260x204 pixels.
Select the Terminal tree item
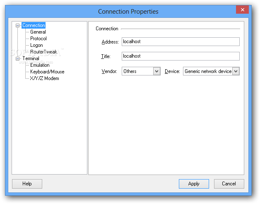(x=31, y=58)
